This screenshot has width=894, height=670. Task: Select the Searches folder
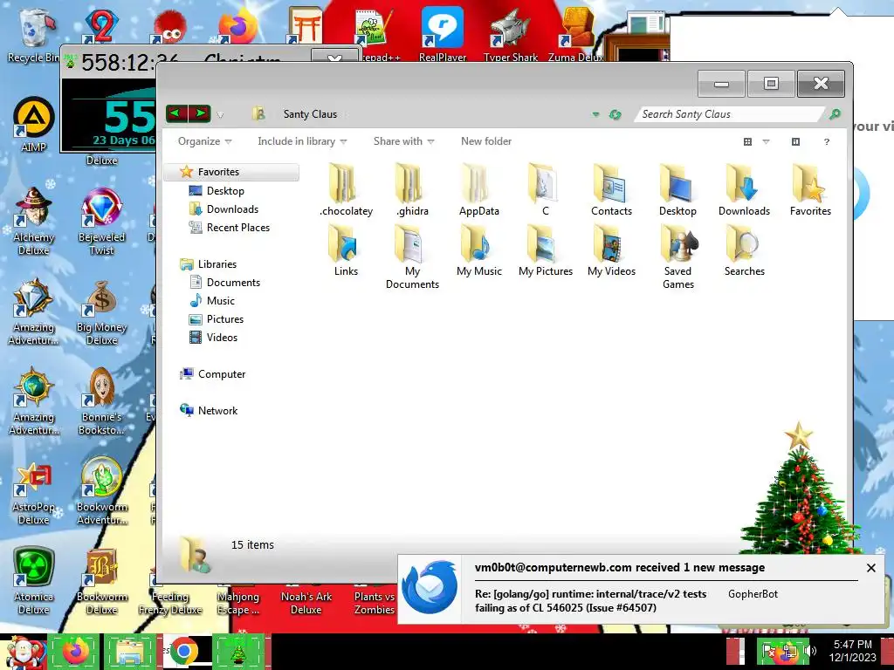tap(744, 250)
